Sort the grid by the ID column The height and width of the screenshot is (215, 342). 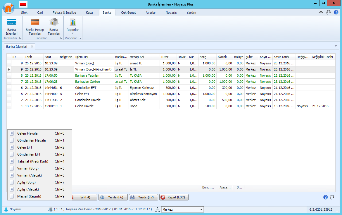click(18, 57)
